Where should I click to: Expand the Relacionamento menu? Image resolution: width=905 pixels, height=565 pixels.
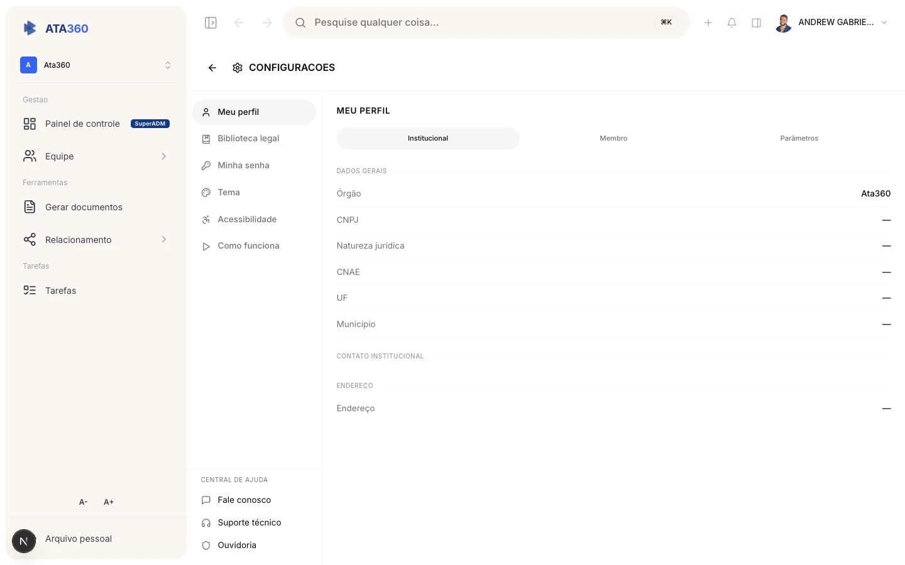[x=164, y=239]
